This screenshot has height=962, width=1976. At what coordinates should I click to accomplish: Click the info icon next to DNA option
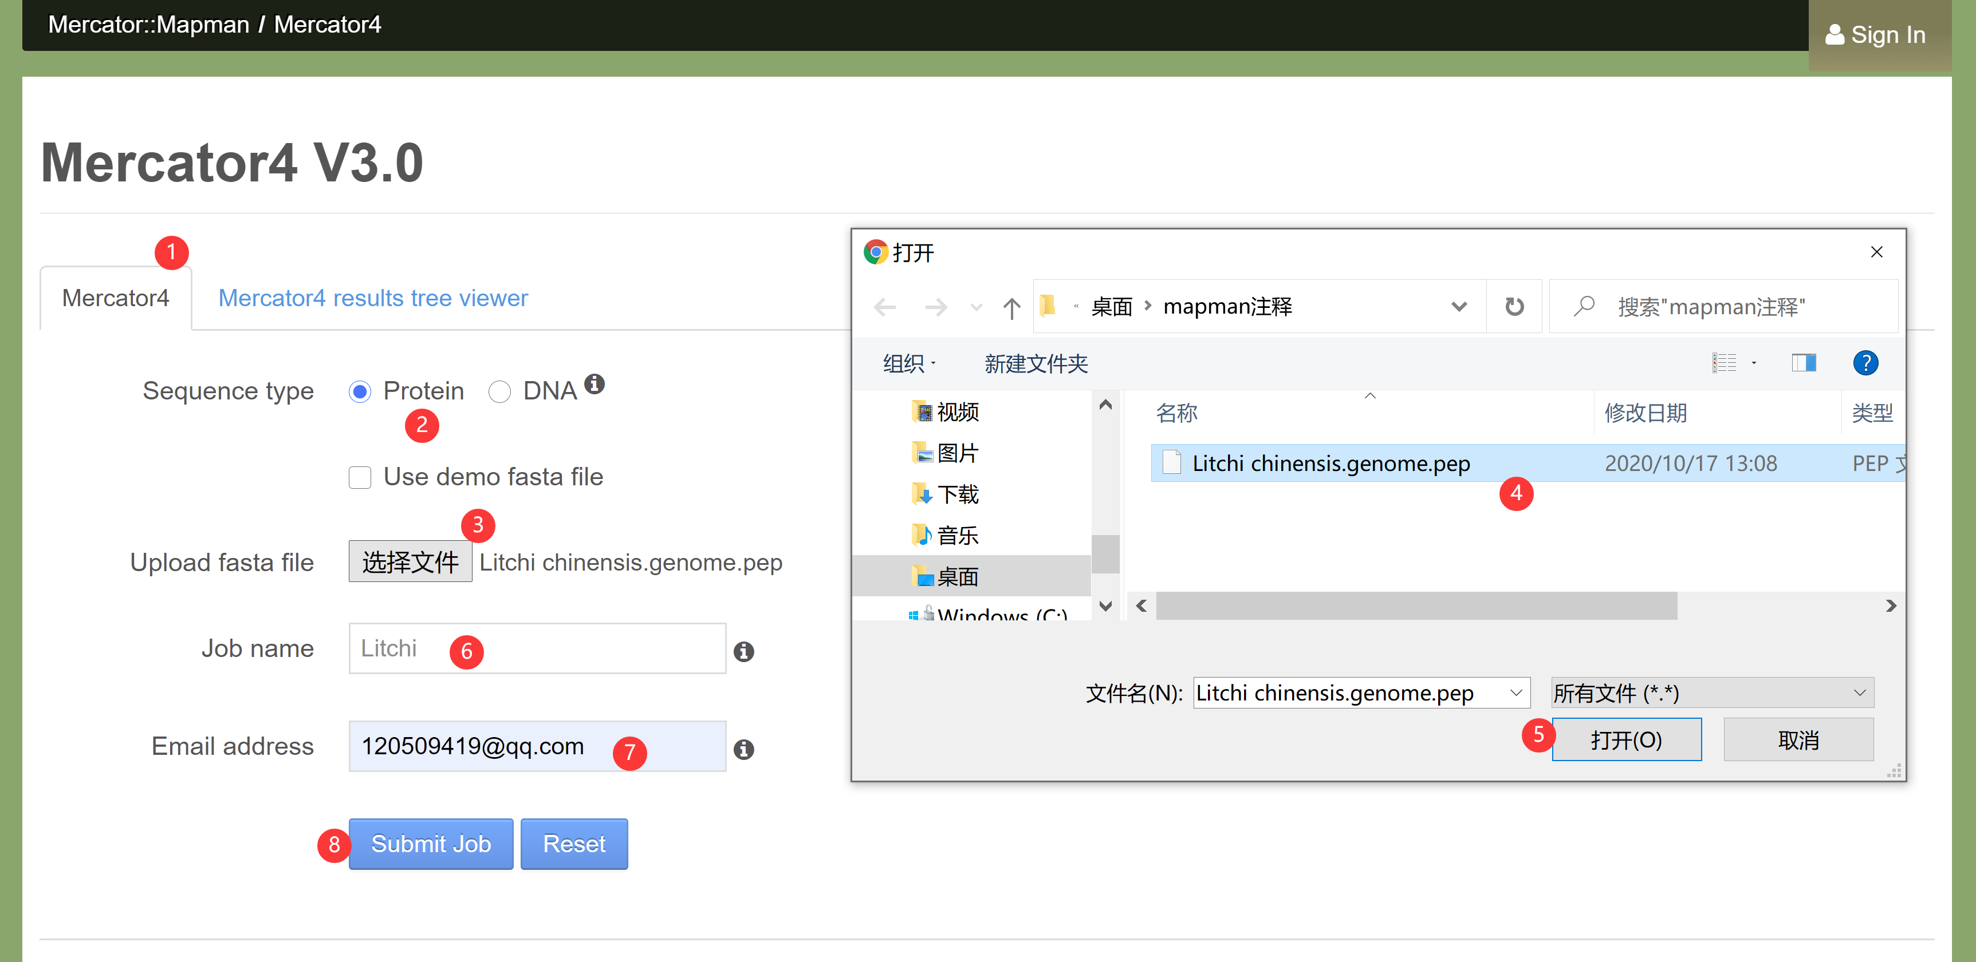click(595, 383)
